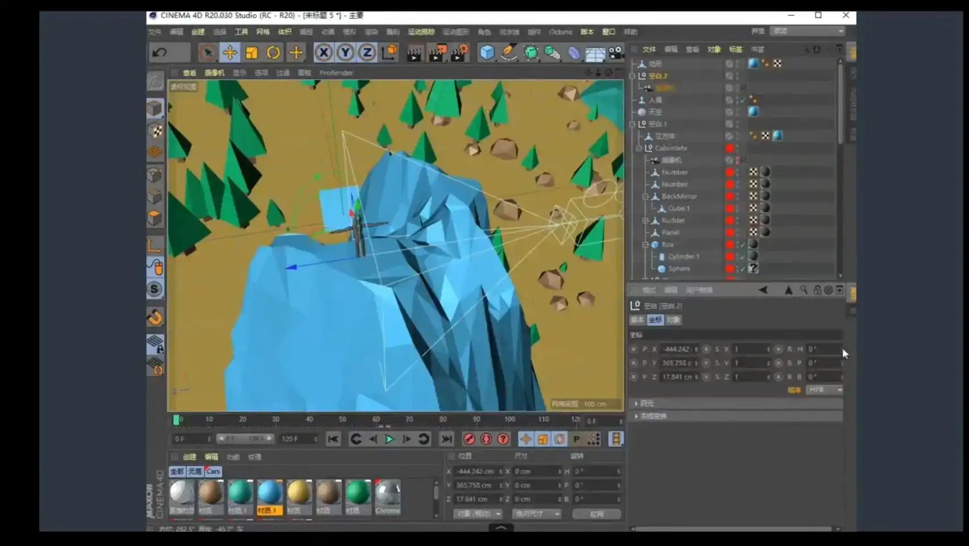969x546 pixels.
Task: Toggle X axis lock
Action: [324, 53]
